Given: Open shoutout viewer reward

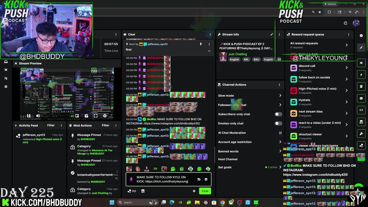Looking at the screenshot, I should coord(319,136).
